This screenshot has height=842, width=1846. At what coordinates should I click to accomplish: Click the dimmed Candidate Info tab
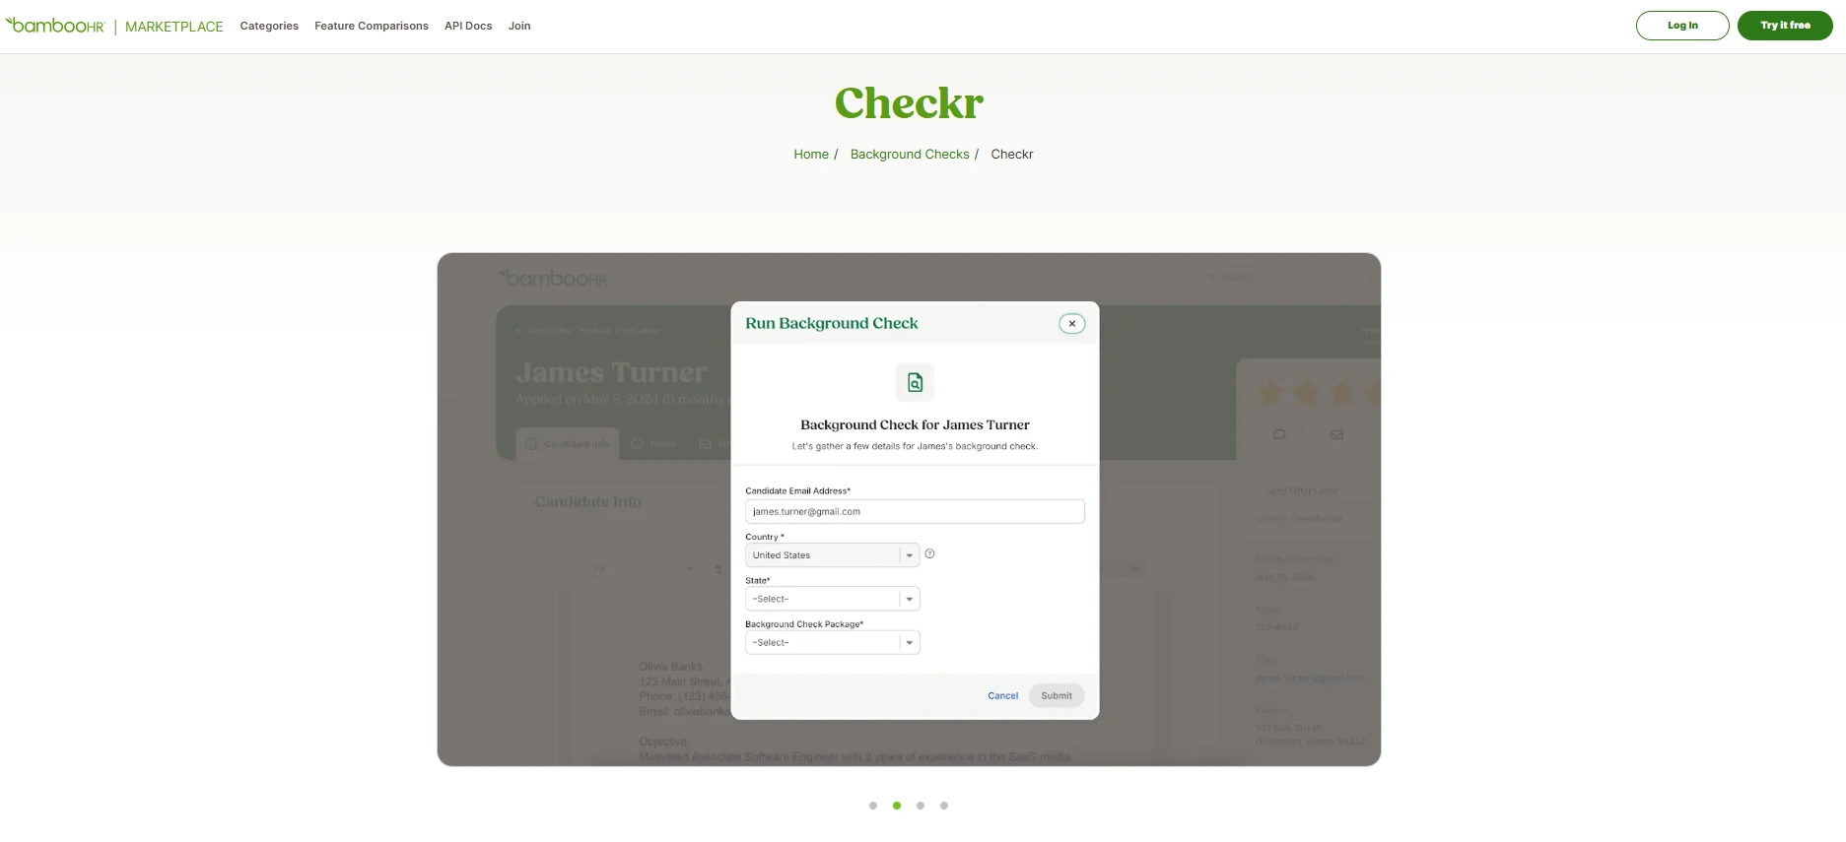pyautogui.click(x=568, y=444)
